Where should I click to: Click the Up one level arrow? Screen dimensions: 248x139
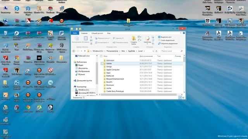tap(84, 51)
